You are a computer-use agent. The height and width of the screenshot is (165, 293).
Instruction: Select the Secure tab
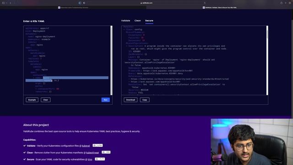tap(149, 21)
